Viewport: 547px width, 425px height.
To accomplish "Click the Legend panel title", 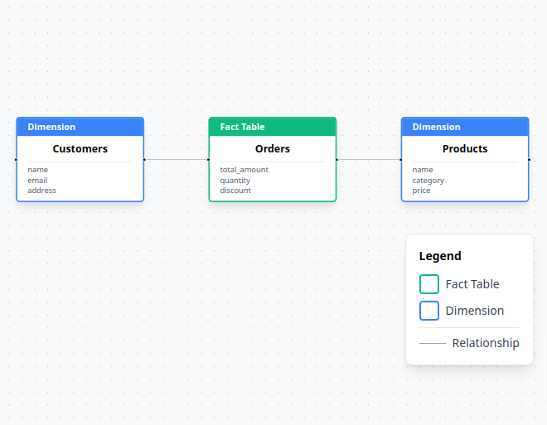I will click(440, 256).
